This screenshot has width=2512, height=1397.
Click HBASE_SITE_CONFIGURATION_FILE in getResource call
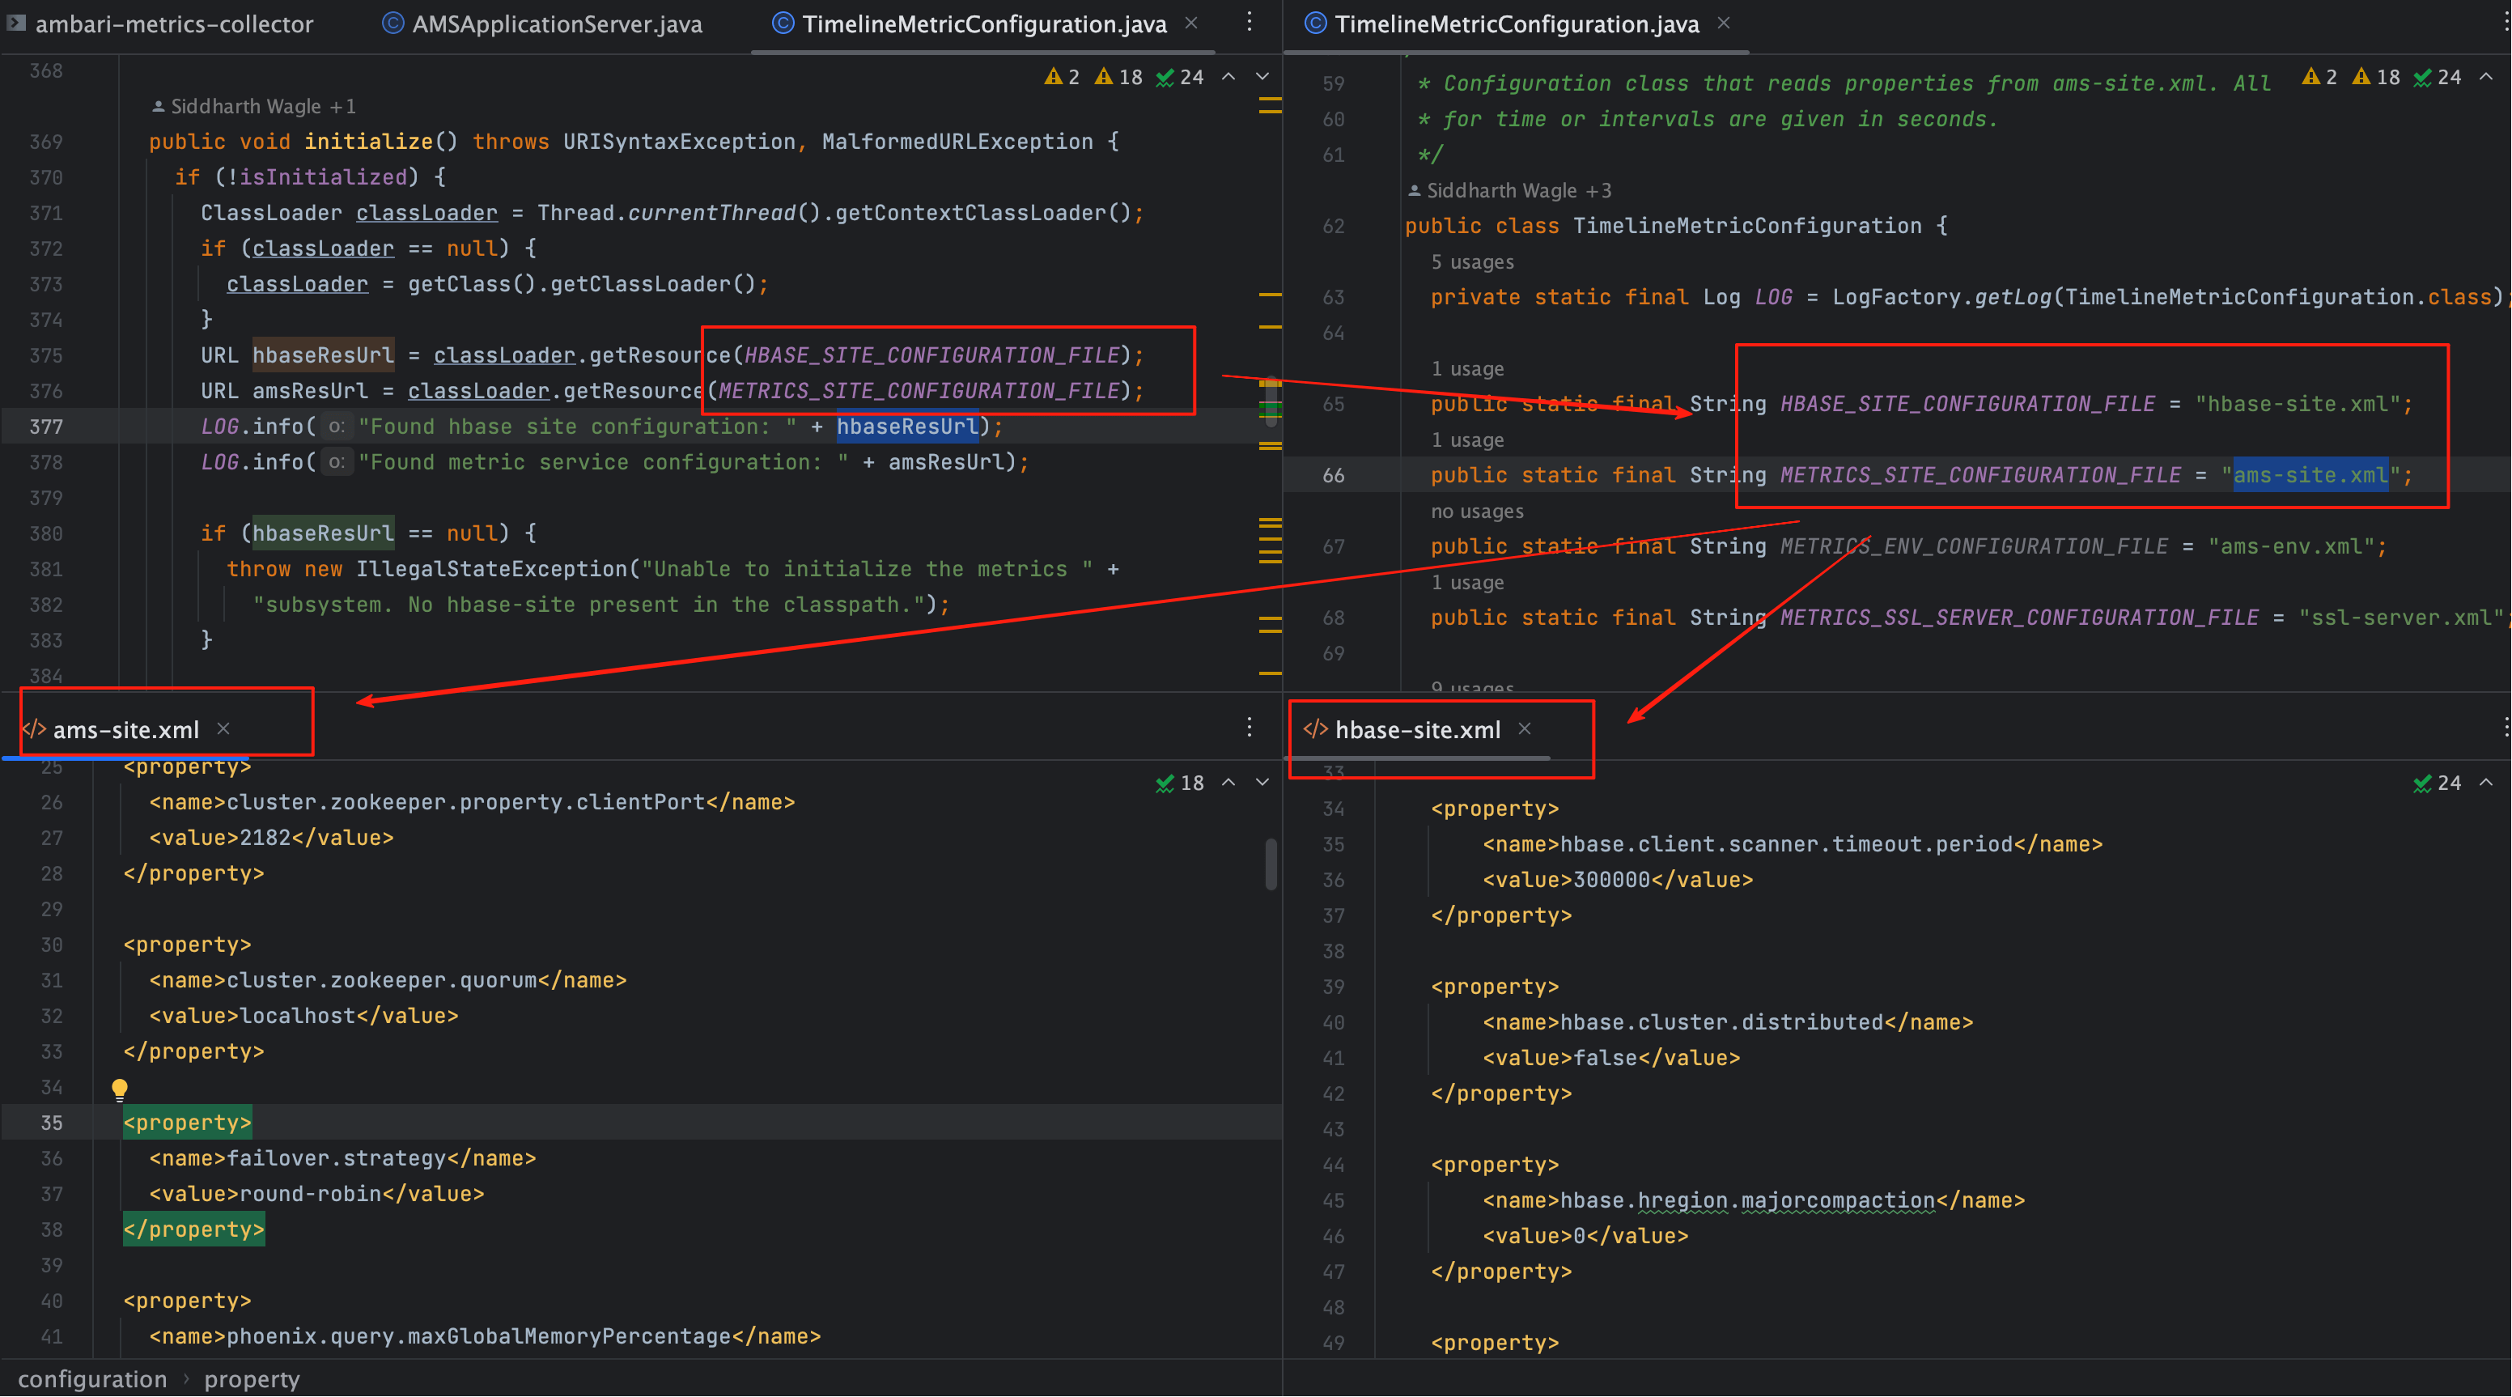pos(931,355)
